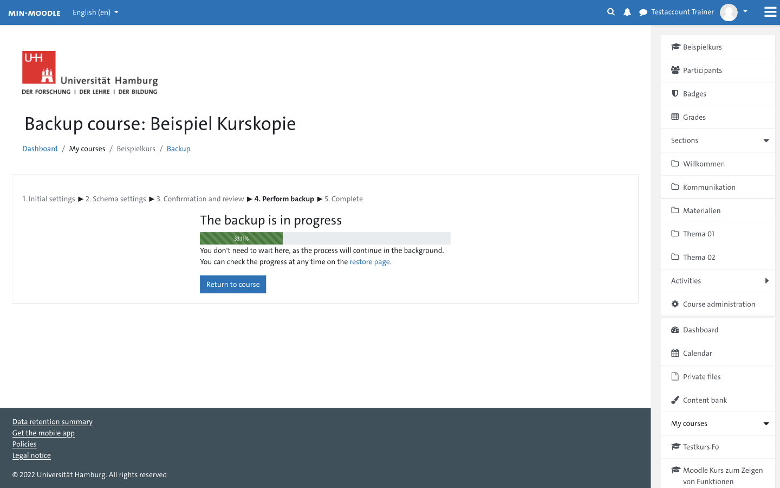Viewport: 780px width, 488px height.
Task: Click the Content bank brush icon
Action: click(x=675, y=400)
